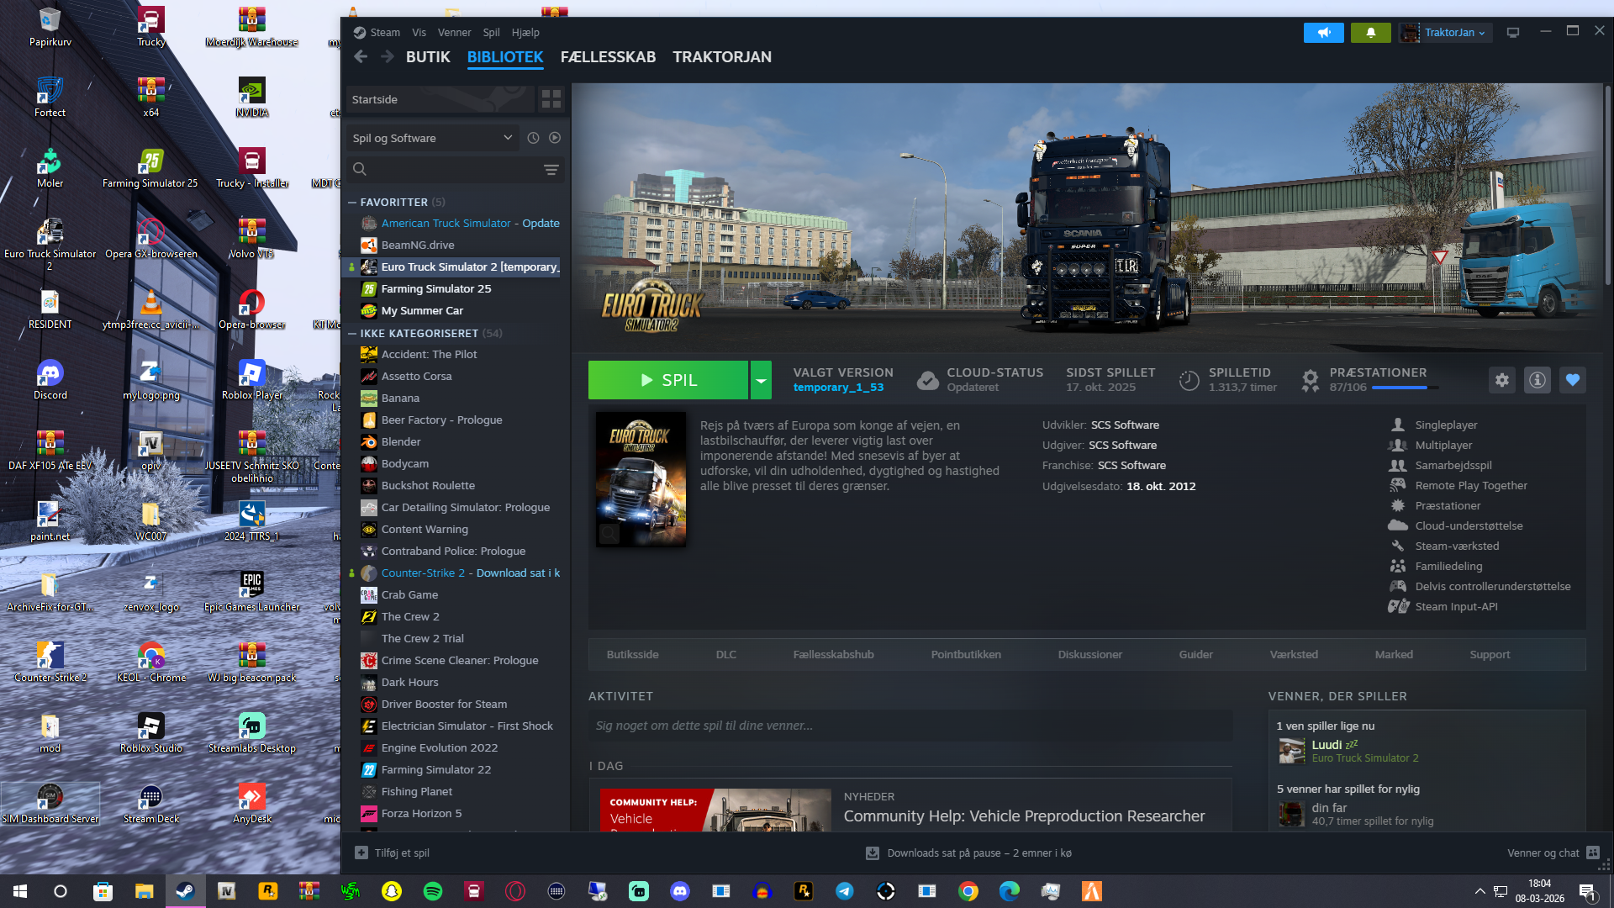Toggle Big Picture mode monitor icon
The width and height of the screenshot is (1614, 908).
click(x=1513, y=33)
